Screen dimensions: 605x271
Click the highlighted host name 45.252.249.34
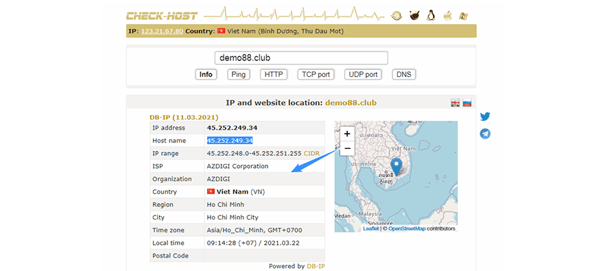[230, 141]
